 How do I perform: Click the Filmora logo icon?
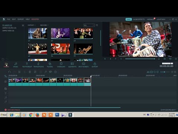pyautogui.click(x=4, y=19)
